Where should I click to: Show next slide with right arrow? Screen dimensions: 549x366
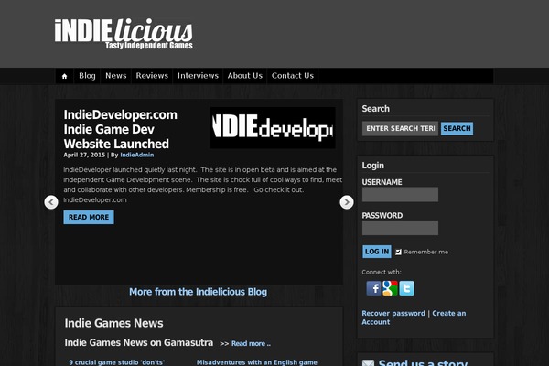coord(347,202)
